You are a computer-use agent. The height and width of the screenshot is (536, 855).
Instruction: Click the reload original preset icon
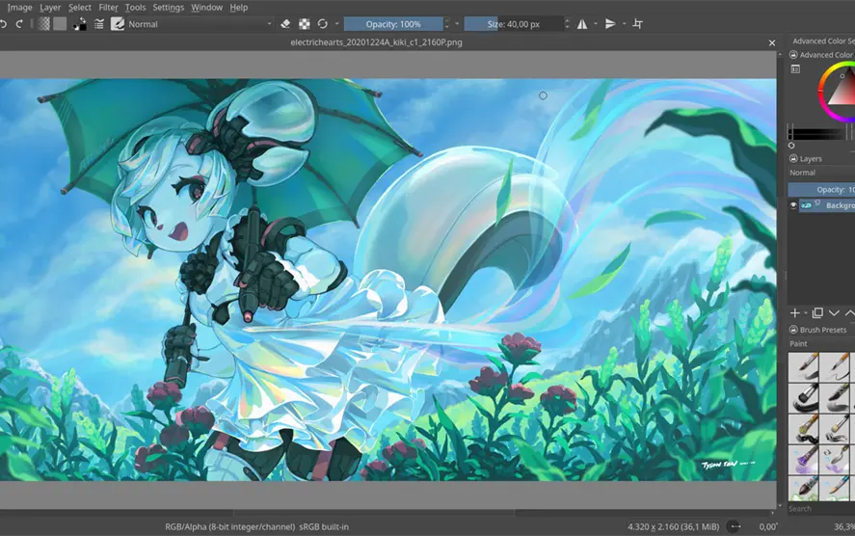coord(323,24)
